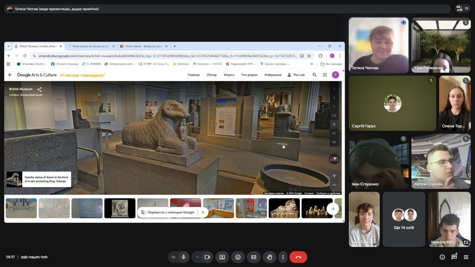475x267 pixels.
Task: Open Играть menu item
Action: [229, 75]
